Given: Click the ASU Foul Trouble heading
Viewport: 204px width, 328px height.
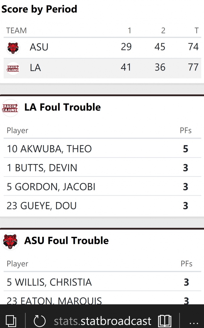Looking at the screenshot, I should click(67, 241).
